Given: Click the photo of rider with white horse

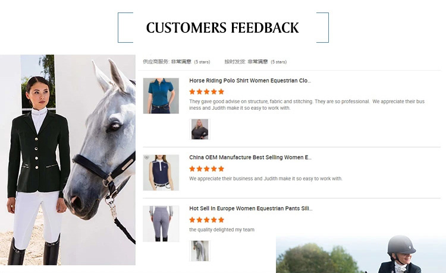Looking at the screenshot, I should click(x=68, y=160).
